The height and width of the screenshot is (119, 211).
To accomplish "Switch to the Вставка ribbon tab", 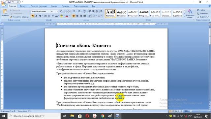I will [23, 6].
